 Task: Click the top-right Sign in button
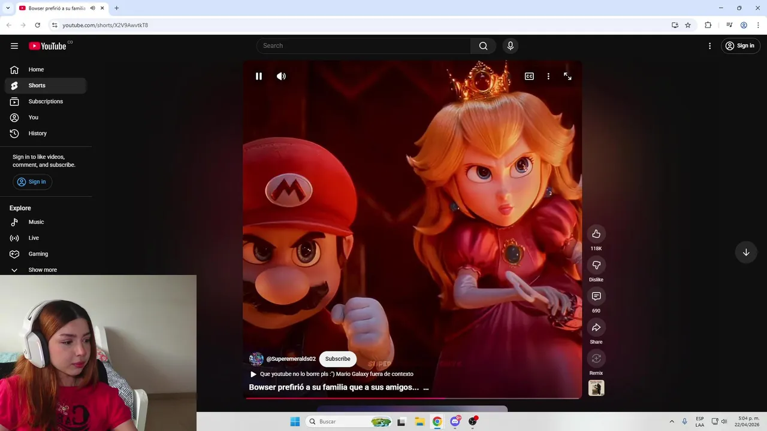pos(740,46)
